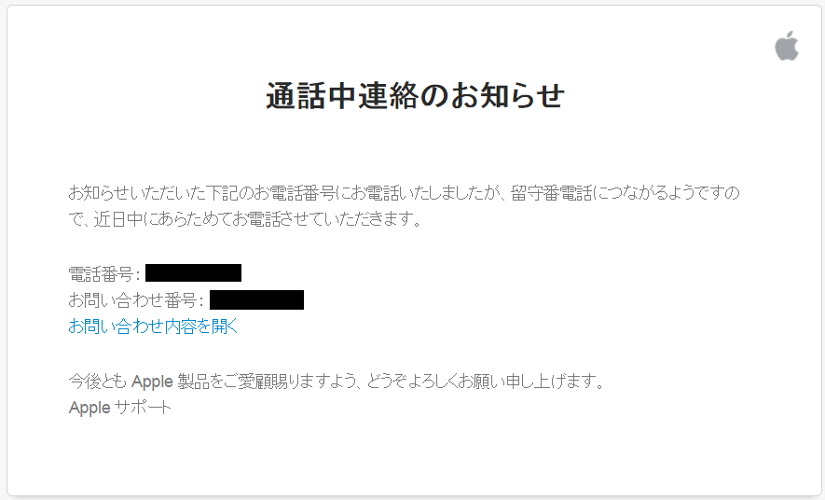Click the word 内容 in the blue link

tap(181, 326)
